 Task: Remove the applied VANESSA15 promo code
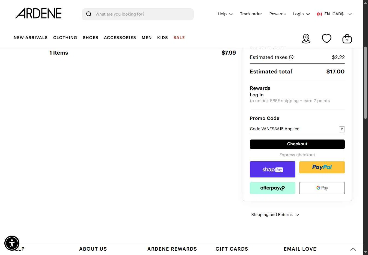pyautogui.click(x=342, y=129)
